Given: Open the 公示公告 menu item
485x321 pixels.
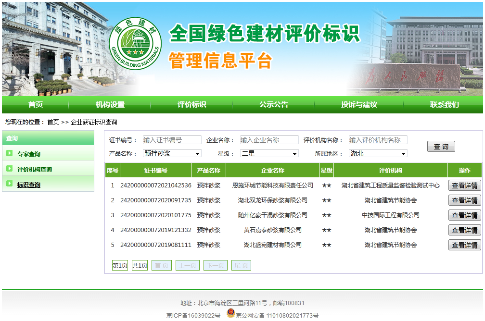Looking at the screenshot, I should [273, 105].
